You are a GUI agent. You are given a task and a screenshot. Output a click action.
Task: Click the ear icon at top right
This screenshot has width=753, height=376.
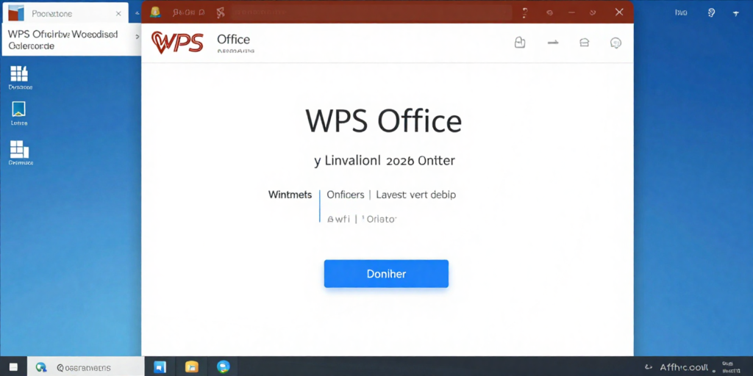coord(712,13)
